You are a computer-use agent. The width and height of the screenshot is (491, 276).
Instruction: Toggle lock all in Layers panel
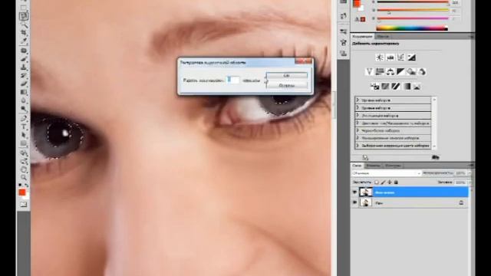(396, 182)
